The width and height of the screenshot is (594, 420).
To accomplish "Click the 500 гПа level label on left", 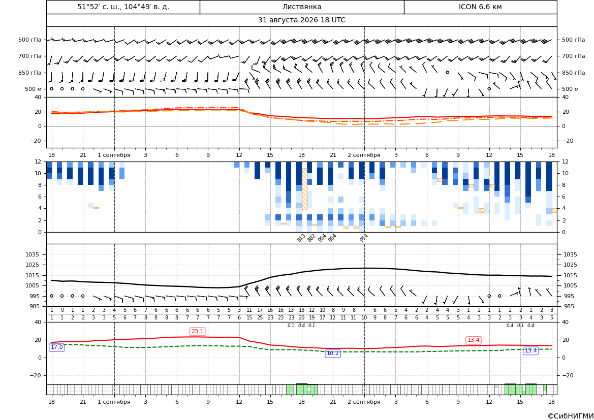I will (x=30, y=40).
